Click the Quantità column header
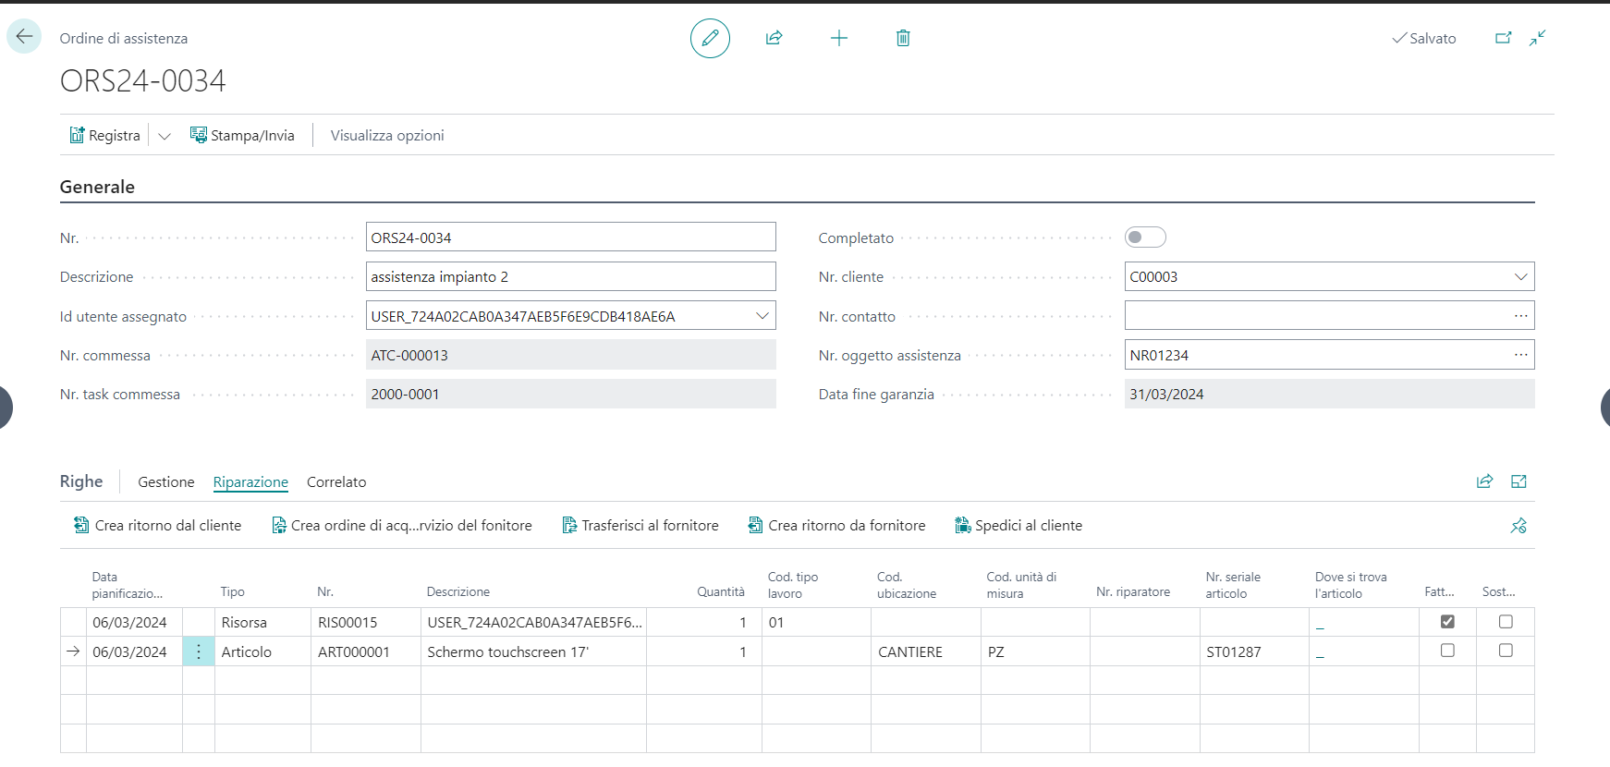Screen dimensions: 1610x767 pos(721,591)
